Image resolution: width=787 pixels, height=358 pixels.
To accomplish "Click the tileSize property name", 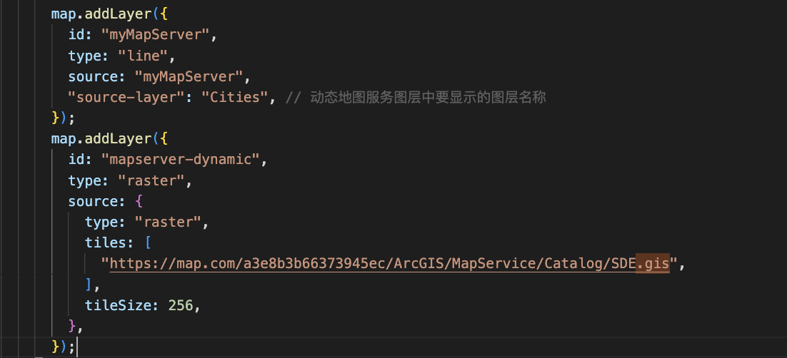I will [x=118, y=305].
